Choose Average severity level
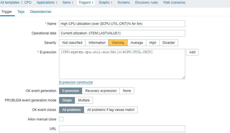The width and height of the screenshot is (230, 133). click(x=137, y=43)
